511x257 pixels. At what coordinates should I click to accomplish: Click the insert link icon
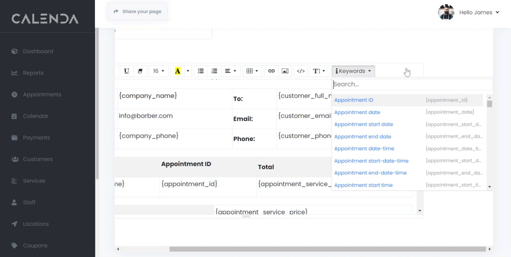click(x=271, y=71)
